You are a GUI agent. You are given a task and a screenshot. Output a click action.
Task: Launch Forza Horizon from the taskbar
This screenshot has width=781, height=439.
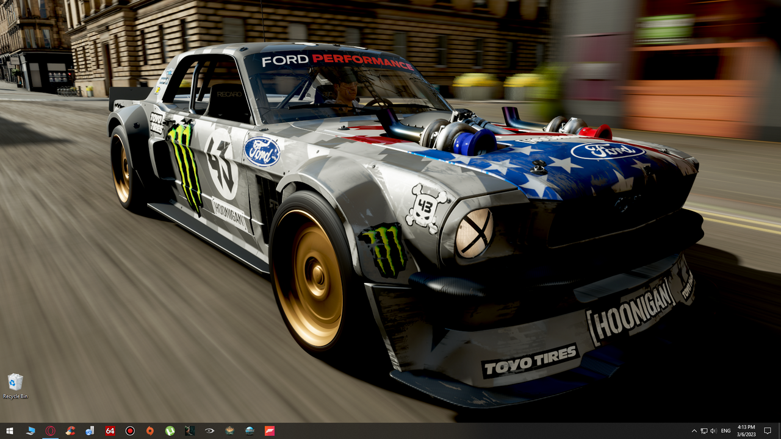click(269, 430)
